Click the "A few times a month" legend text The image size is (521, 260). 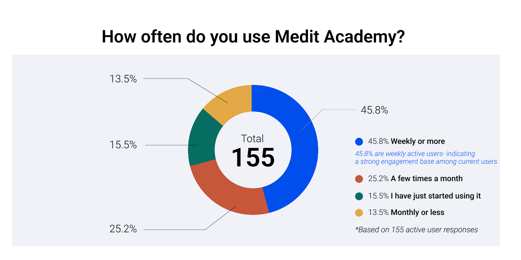(x=426, y=179)
